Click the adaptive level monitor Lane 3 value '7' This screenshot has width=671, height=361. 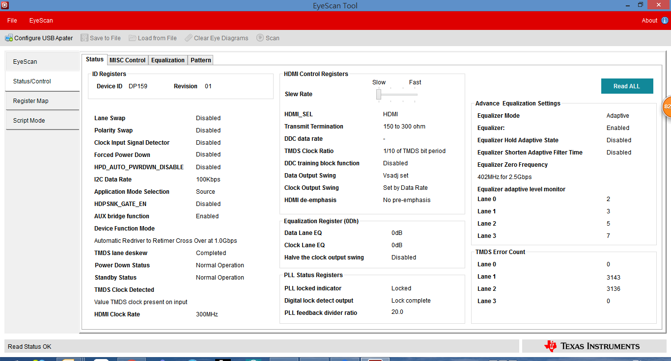point(608,236)
